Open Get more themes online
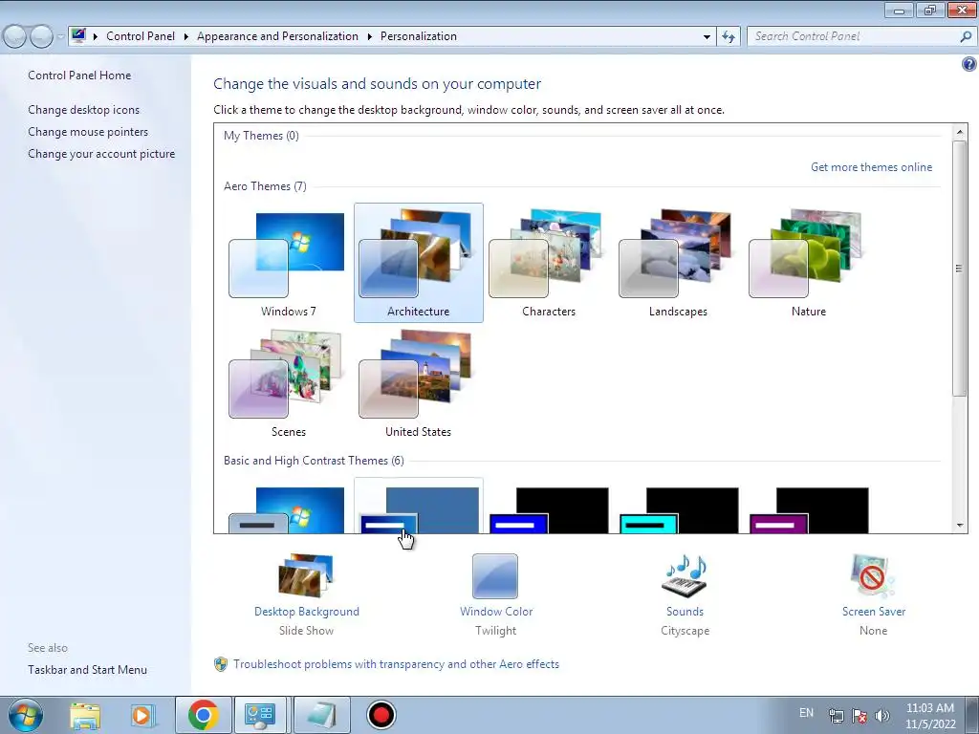 (x=871, y=167)
